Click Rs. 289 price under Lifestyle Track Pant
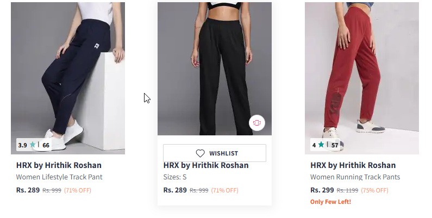 (x=28, y=190)
